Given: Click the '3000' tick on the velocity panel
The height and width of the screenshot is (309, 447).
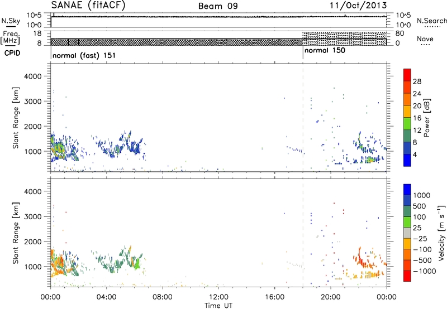Looking at the screenshot, I should coord(32,216).
